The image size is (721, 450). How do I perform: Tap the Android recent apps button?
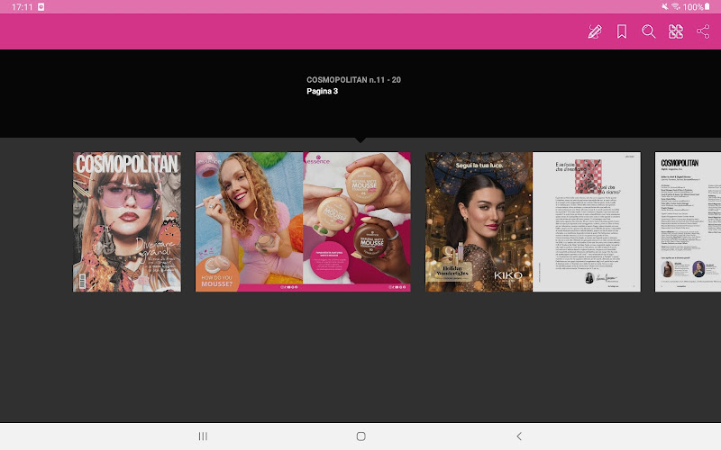coord(203,436)
